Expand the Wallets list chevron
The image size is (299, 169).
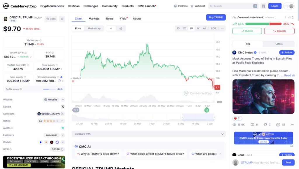[62, 142]
